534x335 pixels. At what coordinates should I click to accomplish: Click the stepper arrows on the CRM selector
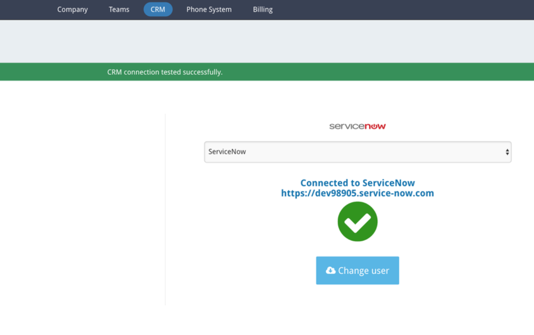(507, 151)
